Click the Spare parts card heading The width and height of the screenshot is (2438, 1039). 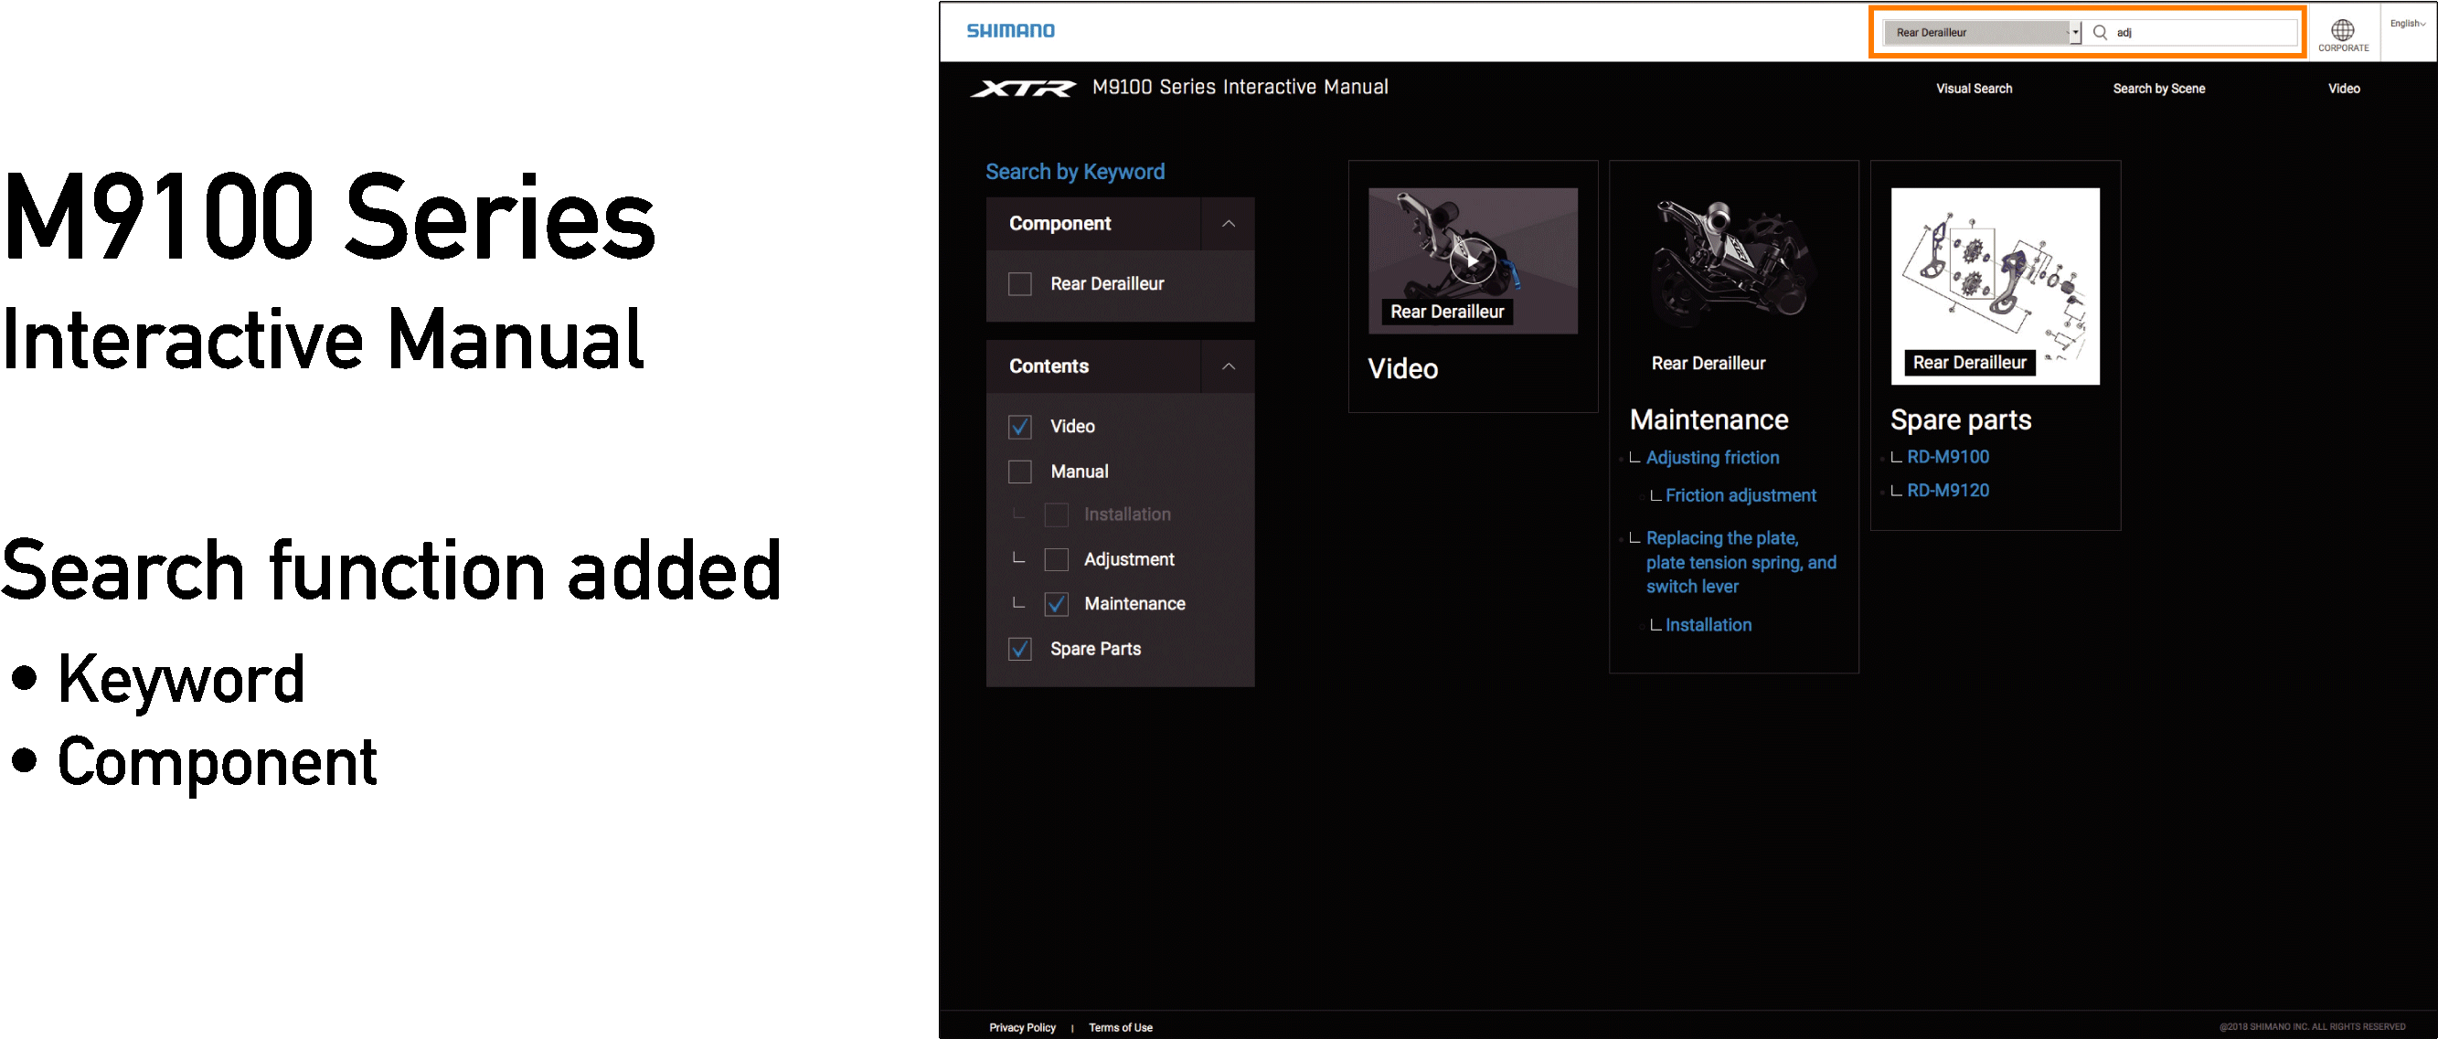(x=1960, y=419)
